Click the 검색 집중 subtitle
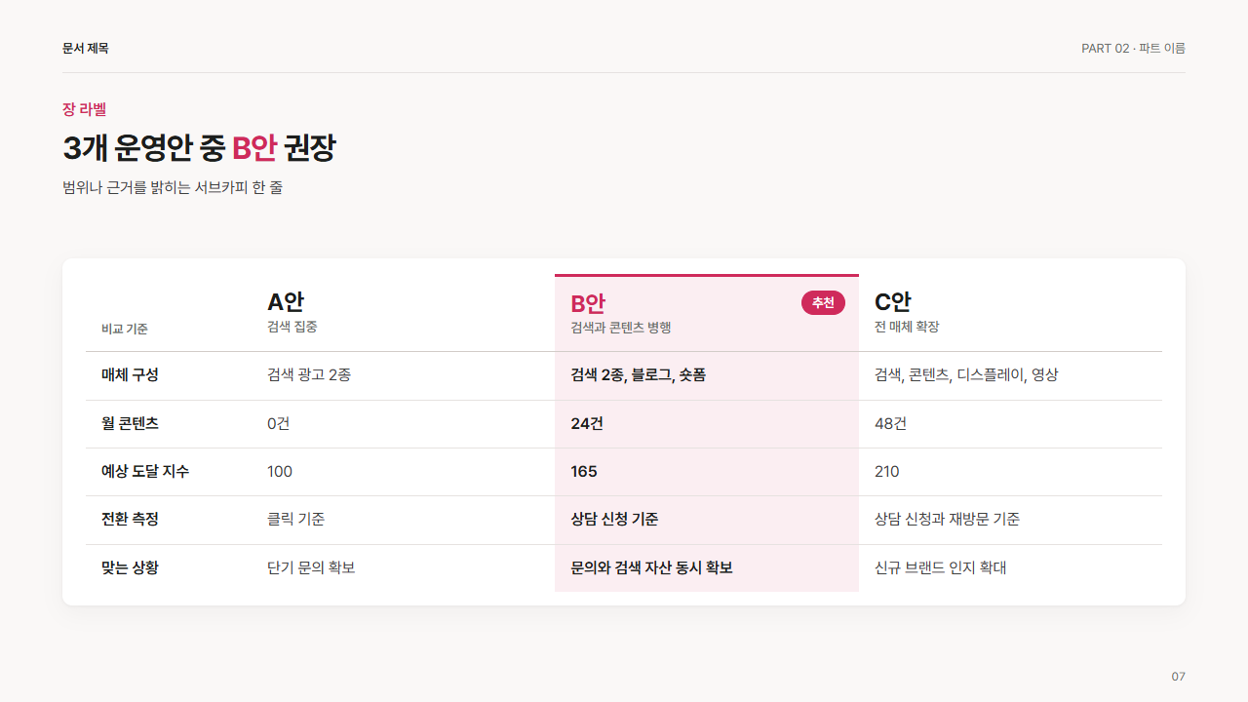This screenshot has width=1248, height=702. tap(292, 327)
